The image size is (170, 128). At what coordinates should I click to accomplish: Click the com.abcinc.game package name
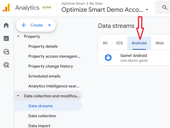click(134, 61)
